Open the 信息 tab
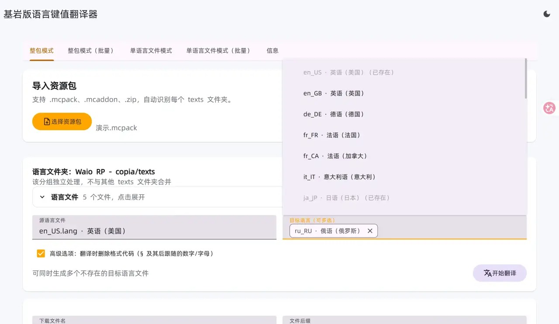559x324 pixels. [273, 51]
